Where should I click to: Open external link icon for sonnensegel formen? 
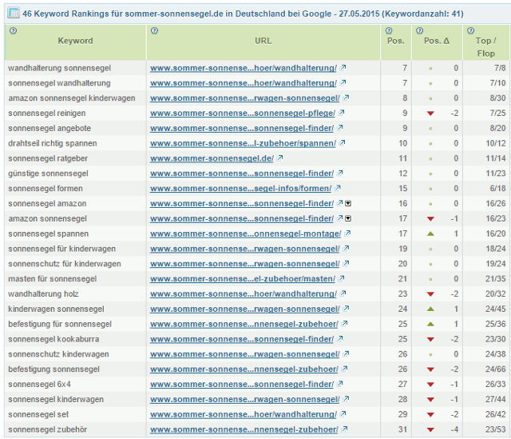[x=339, y=189]
